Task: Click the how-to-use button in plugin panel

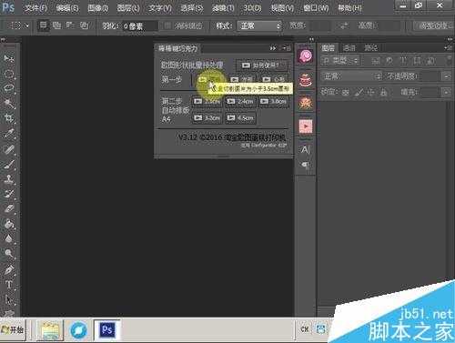Action: click(x=261, y=66)
